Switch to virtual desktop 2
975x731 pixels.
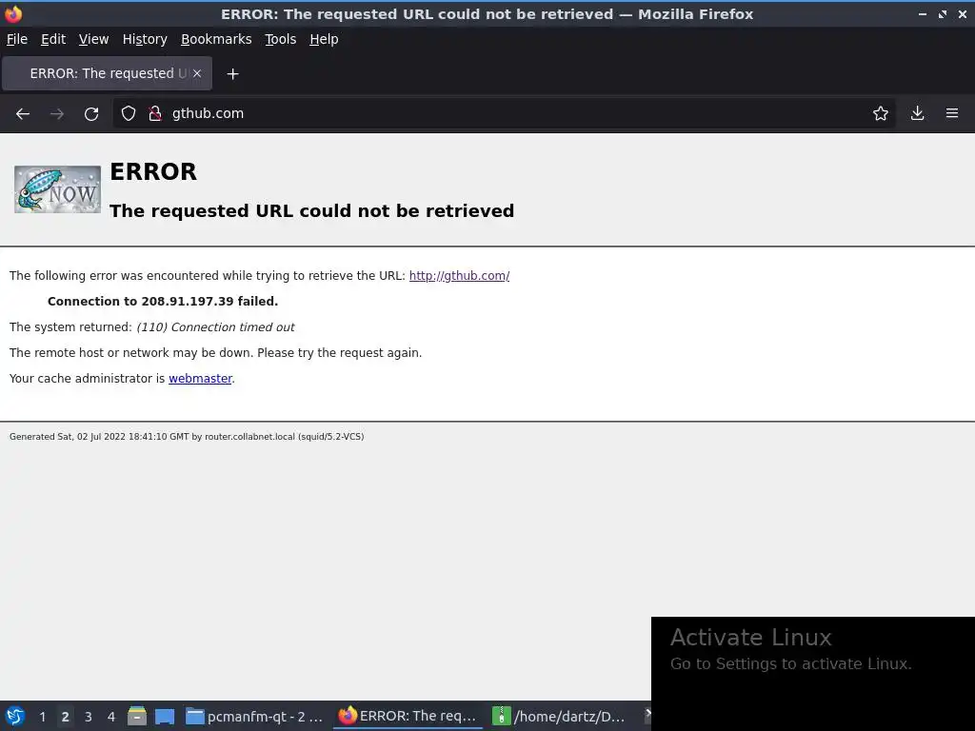(x=65, y=717)
